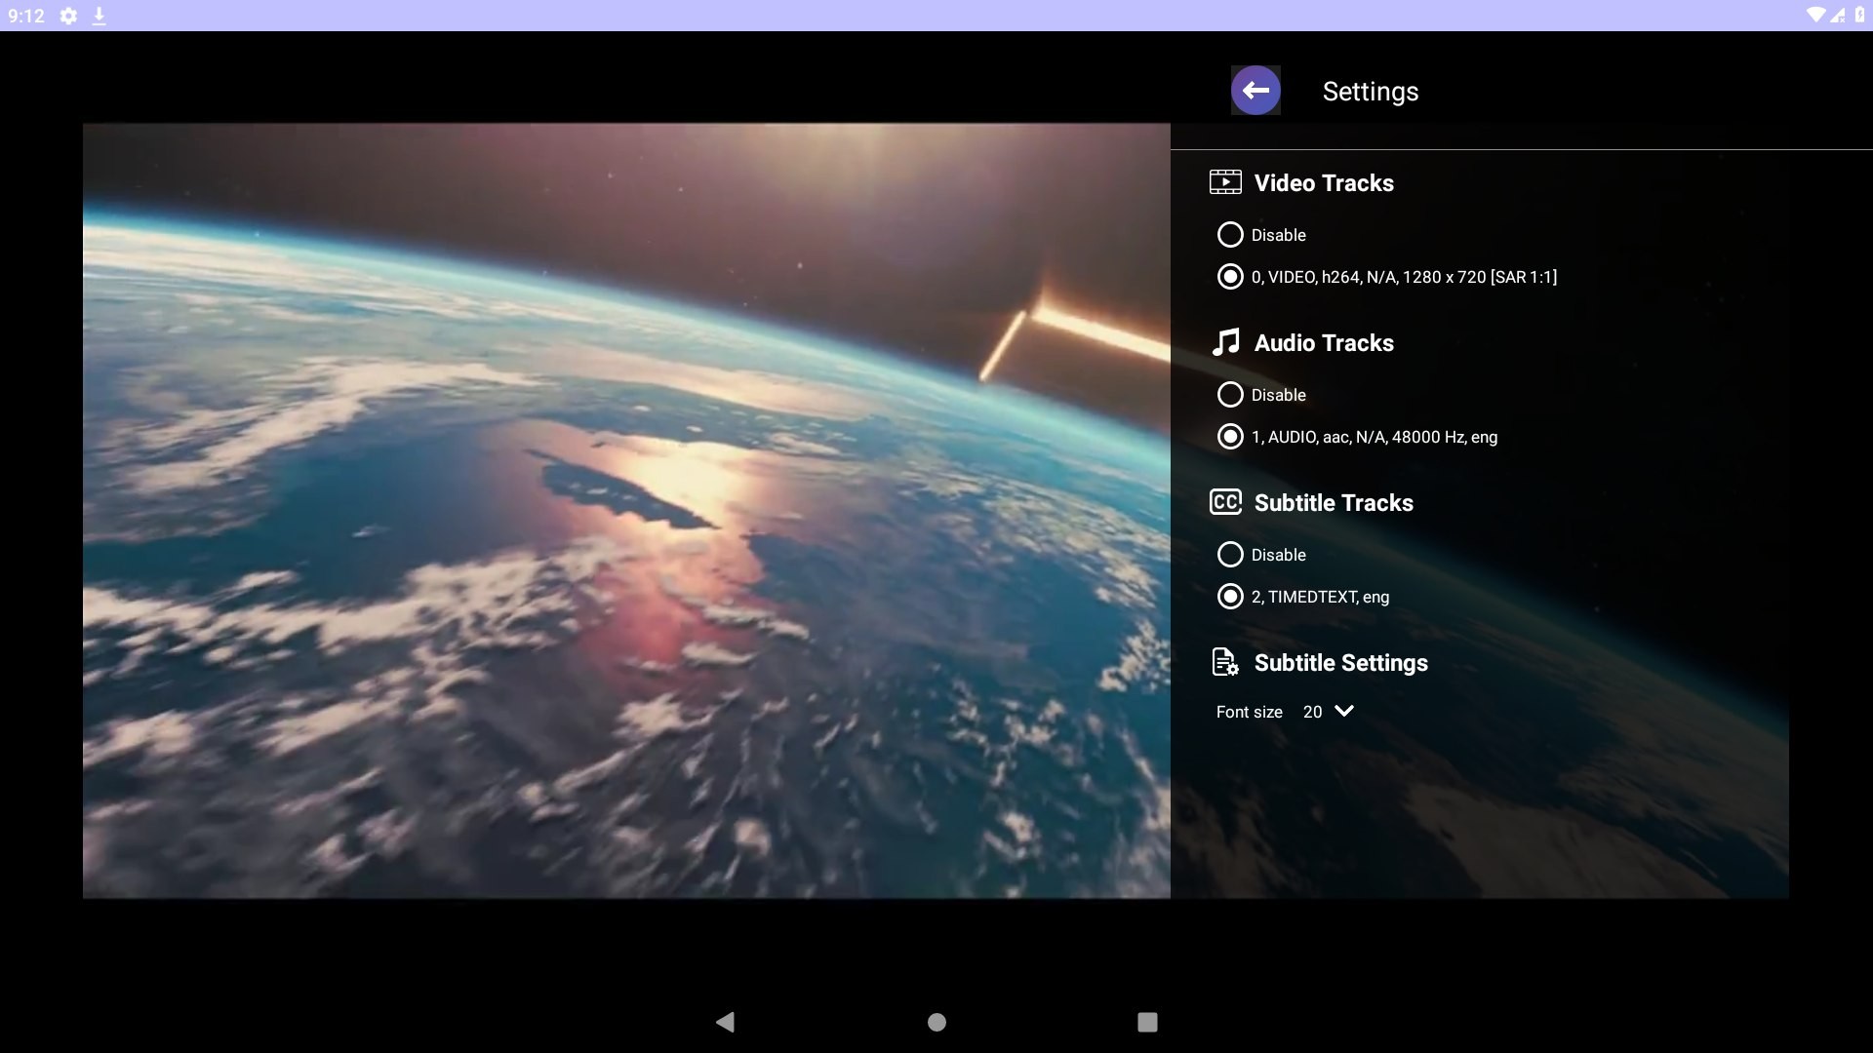
Task: Select the aac 48000 Hz audio track
Action: click(x=1357, y=437)
